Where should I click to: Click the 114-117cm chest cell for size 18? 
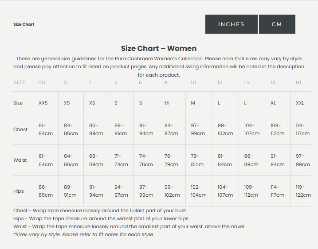click(302, 129)
